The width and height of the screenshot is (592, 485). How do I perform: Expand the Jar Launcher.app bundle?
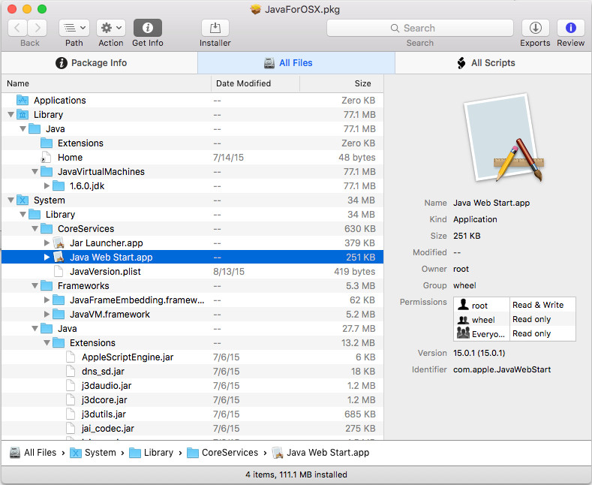click(x=47, y=243)
